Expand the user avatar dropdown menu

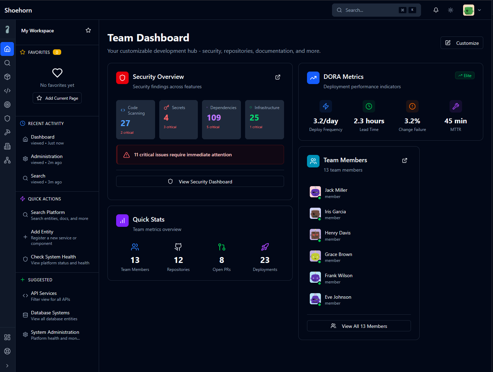tap(472, 10)
